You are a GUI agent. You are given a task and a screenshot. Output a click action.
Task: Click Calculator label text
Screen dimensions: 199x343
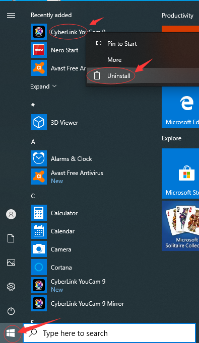click(x=64, y=213)
